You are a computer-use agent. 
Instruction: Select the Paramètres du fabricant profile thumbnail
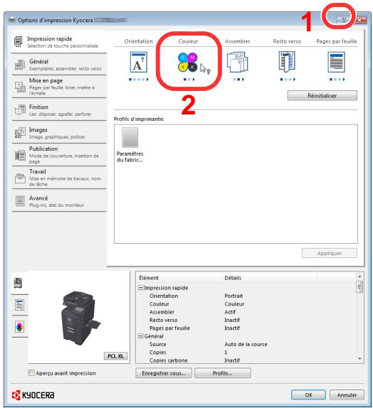(x=130, y=137)
